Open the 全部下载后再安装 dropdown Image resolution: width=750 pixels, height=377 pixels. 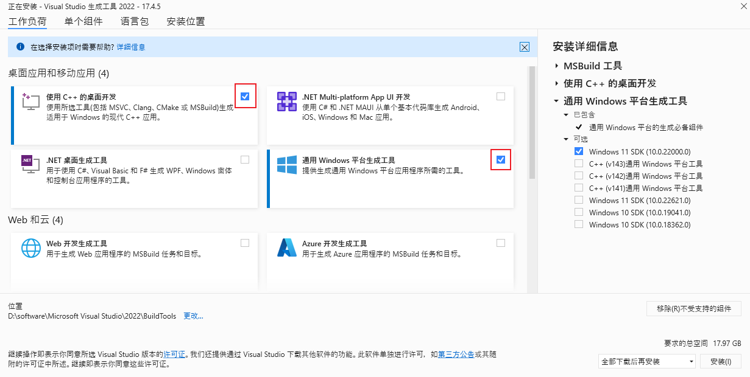(648, 361)
